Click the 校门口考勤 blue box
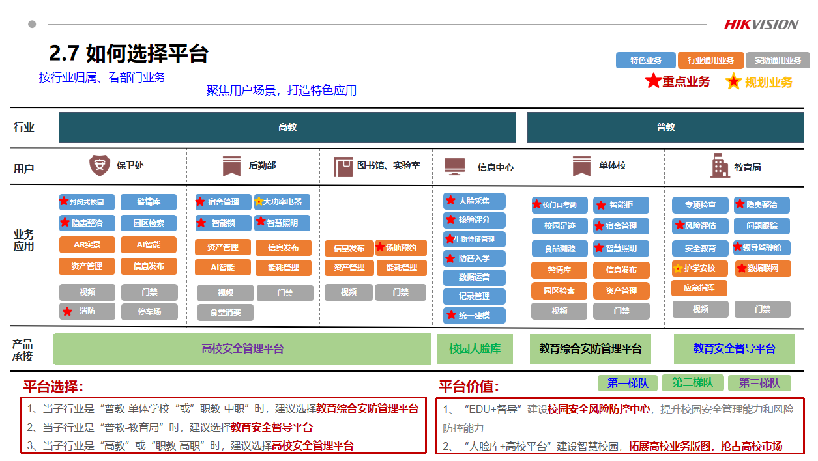The image size is (818, 461). pyautogui.click(x=559, y=205)
